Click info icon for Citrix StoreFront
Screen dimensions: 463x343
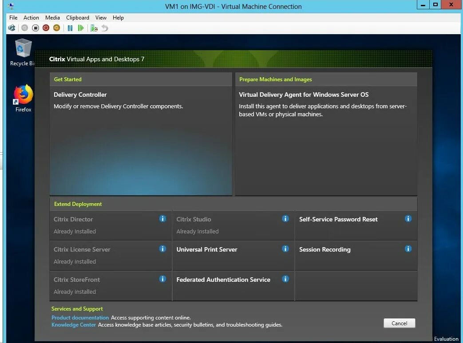pos(162,279)
